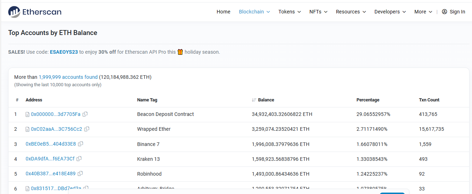Click balance 34,932,403.32606822 ETH
This screenshot has height=194, width=472.
282,114
